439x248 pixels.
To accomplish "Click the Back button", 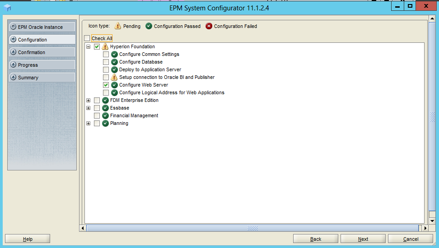I will pos(316,239).
